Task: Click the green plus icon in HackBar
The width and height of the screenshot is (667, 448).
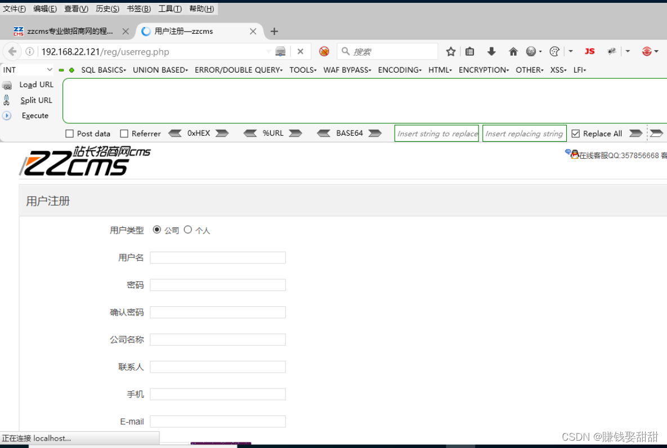Action: click(x=71, y=70)
